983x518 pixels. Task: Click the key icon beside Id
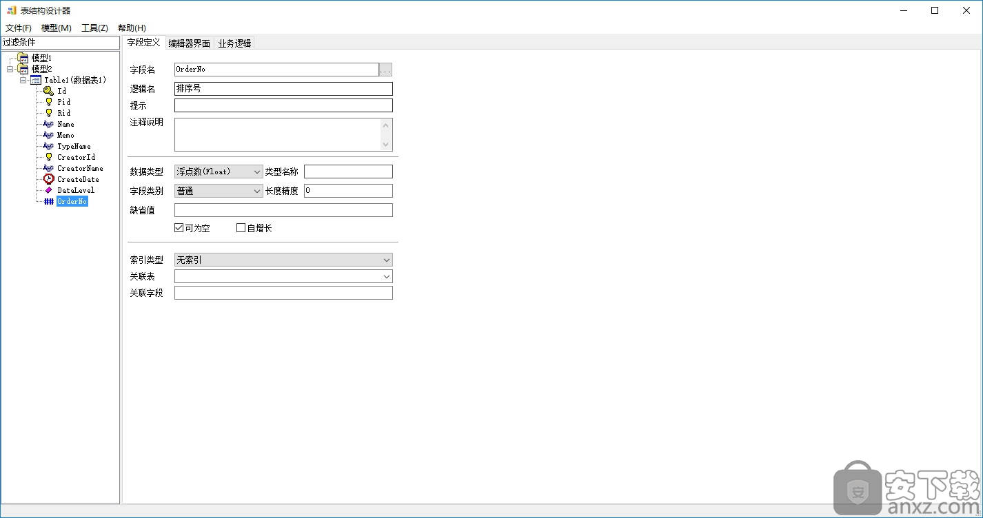[48, 91]
